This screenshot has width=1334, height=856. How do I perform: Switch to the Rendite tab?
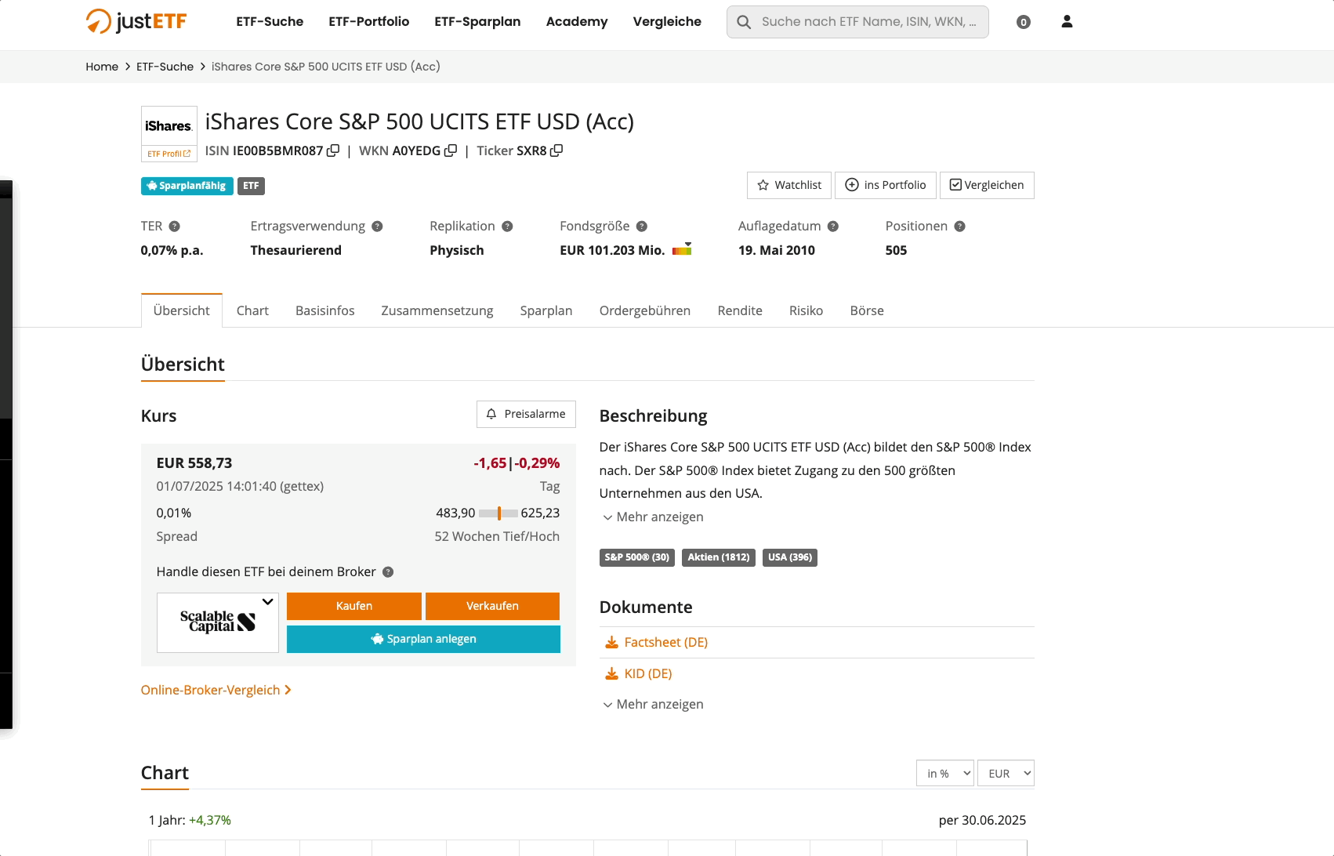pyautogui.click(x=739, y=310)
